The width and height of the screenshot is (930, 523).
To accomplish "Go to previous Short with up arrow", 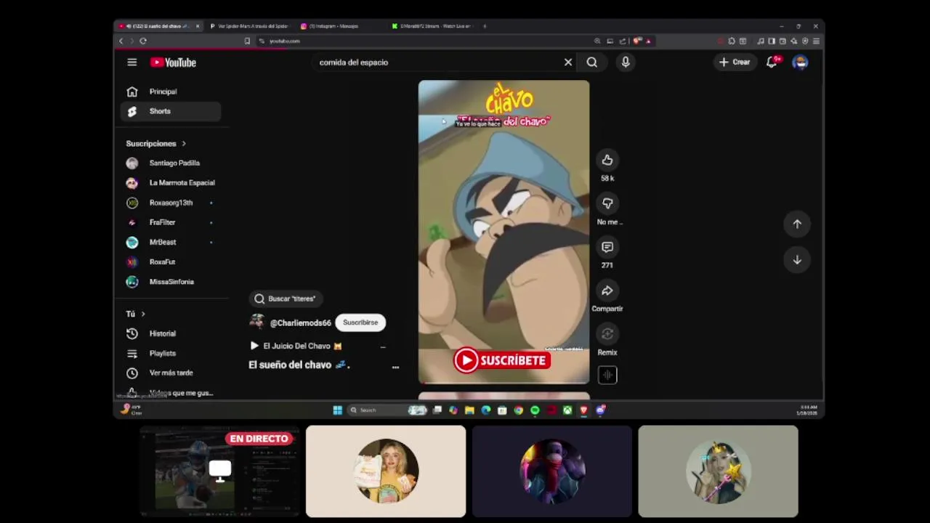I will (x=797, y=224).
